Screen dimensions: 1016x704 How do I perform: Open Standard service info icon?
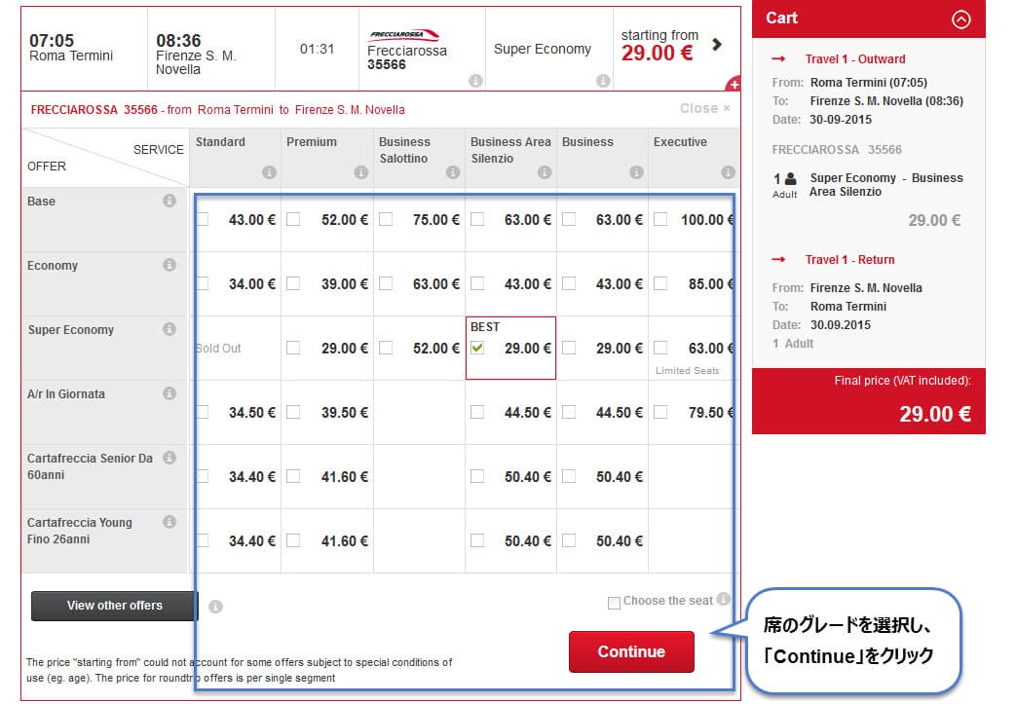269,172
